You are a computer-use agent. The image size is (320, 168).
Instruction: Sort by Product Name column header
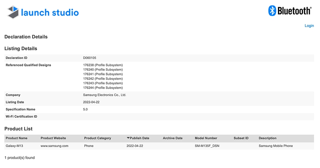17,138
